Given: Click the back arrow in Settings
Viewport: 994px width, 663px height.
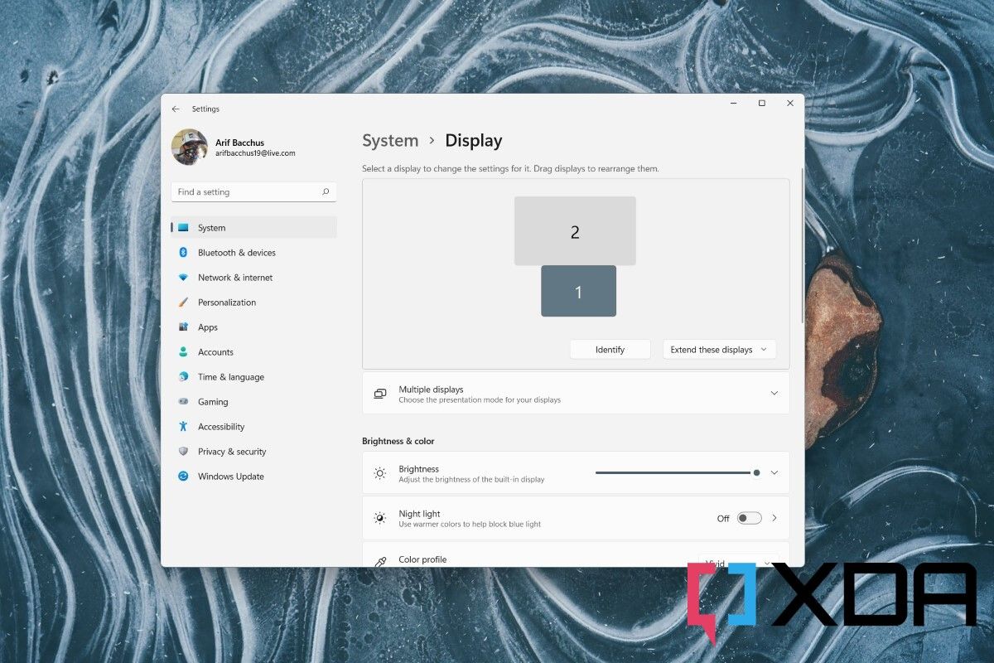Looking at the screenshot, I should (175, 109).
